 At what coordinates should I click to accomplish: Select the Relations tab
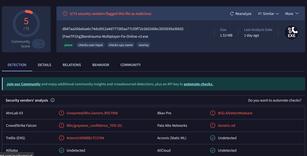tap(72, 65)
